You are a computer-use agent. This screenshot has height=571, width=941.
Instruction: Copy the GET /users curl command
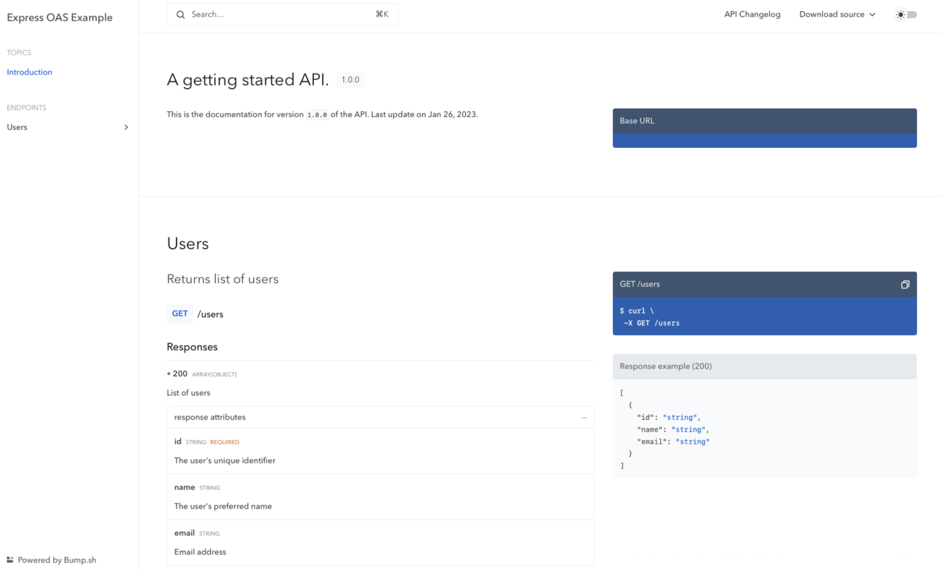[x=905, y=284]
